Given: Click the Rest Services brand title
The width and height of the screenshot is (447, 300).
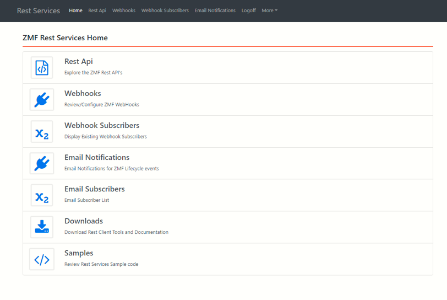Looking at the screenshot, I should tap(39, 10).
